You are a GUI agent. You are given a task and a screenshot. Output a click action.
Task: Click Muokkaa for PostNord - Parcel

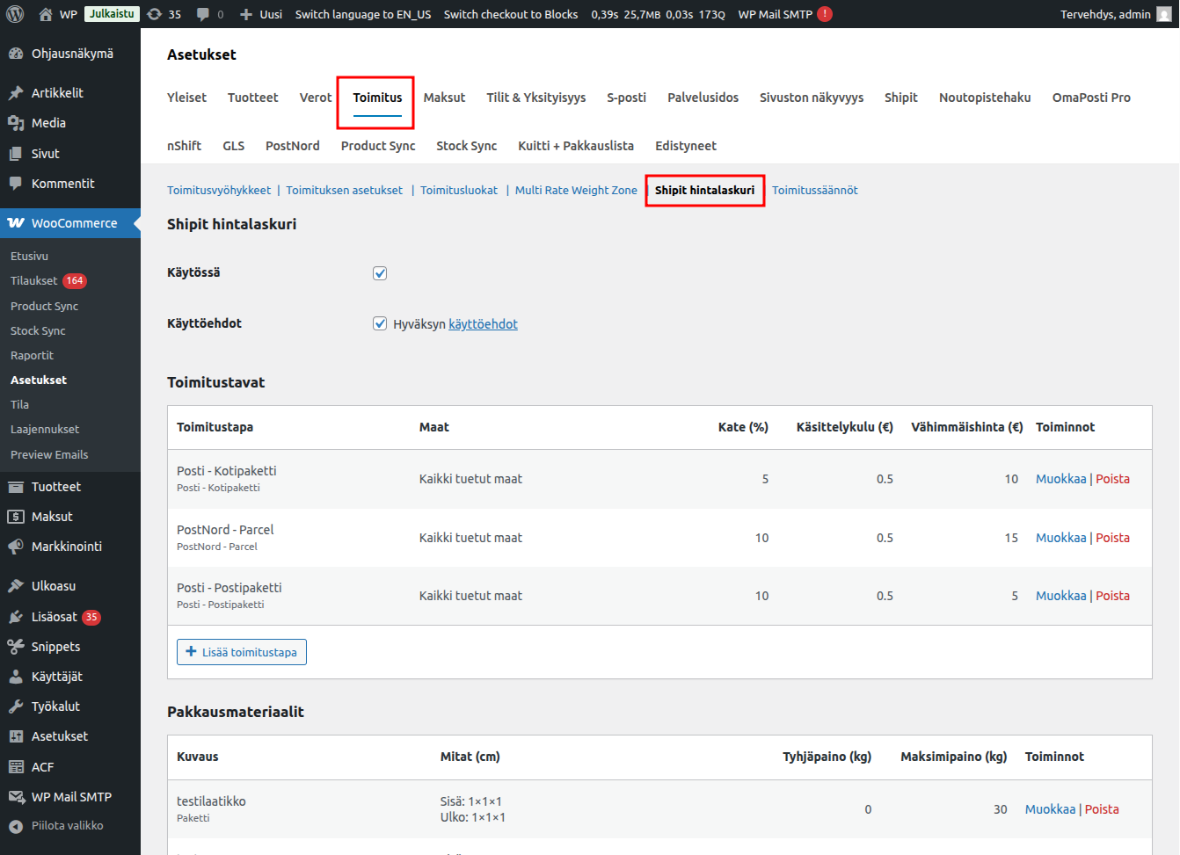click(1060, 538)
